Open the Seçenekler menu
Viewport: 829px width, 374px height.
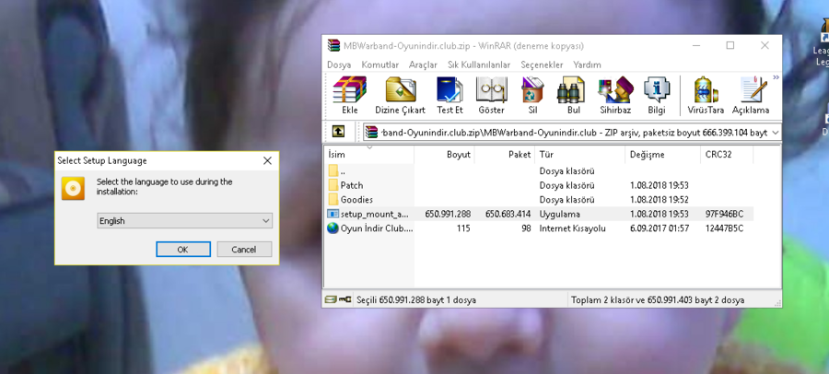point(542,64)
